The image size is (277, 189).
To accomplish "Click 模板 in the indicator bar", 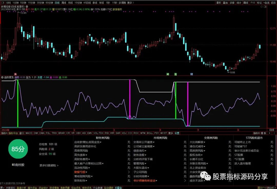I will 263,133.
